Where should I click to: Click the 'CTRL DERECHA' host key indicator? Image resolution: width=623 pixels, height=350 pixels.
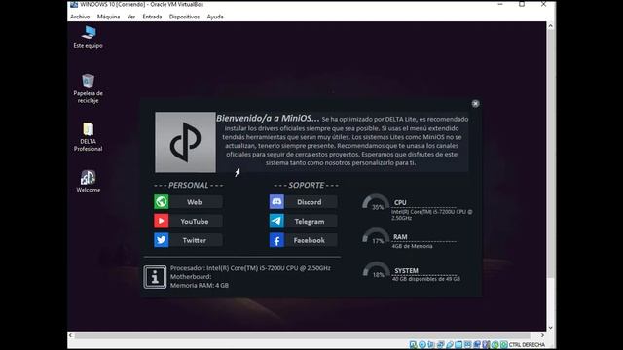point(527,344)
